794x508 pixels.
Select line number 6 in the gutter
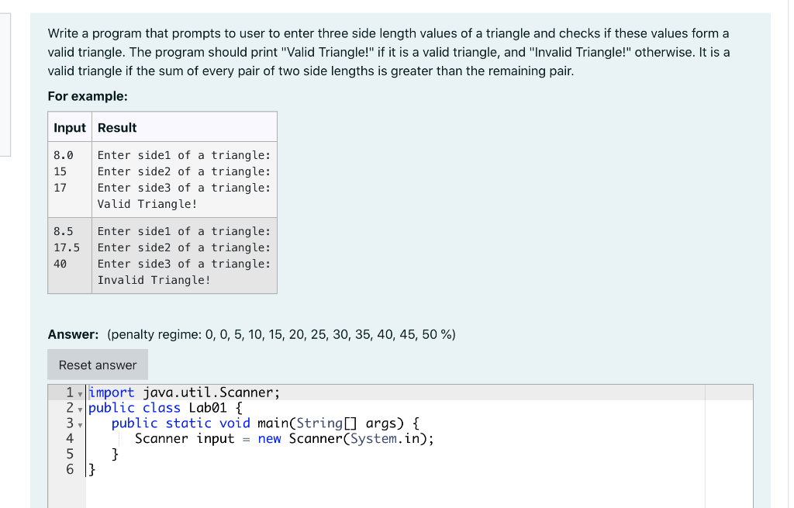pos(70,468)
